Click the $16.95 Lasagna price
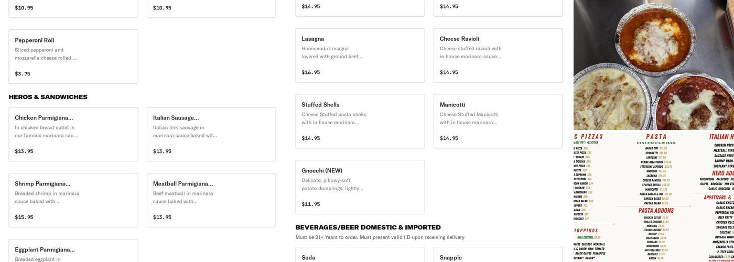This screenshot has width=734, height=262. (x=310, y=72)
